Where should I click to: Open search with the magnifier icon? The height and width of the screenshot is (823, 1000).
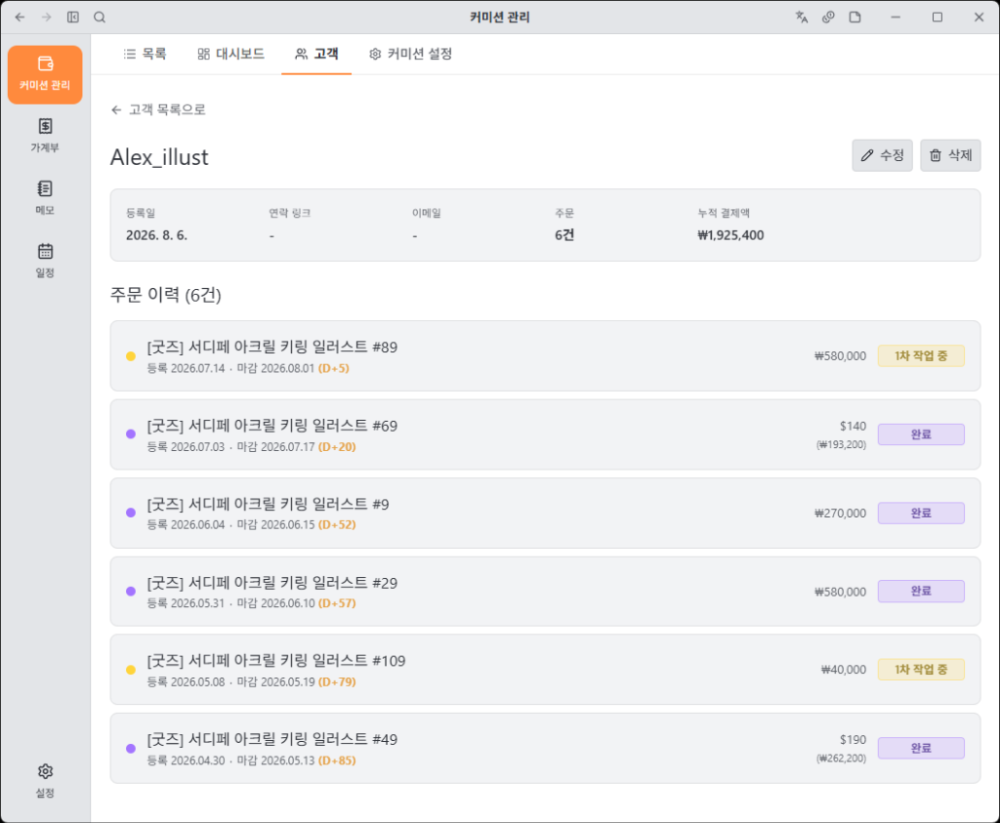100,18
